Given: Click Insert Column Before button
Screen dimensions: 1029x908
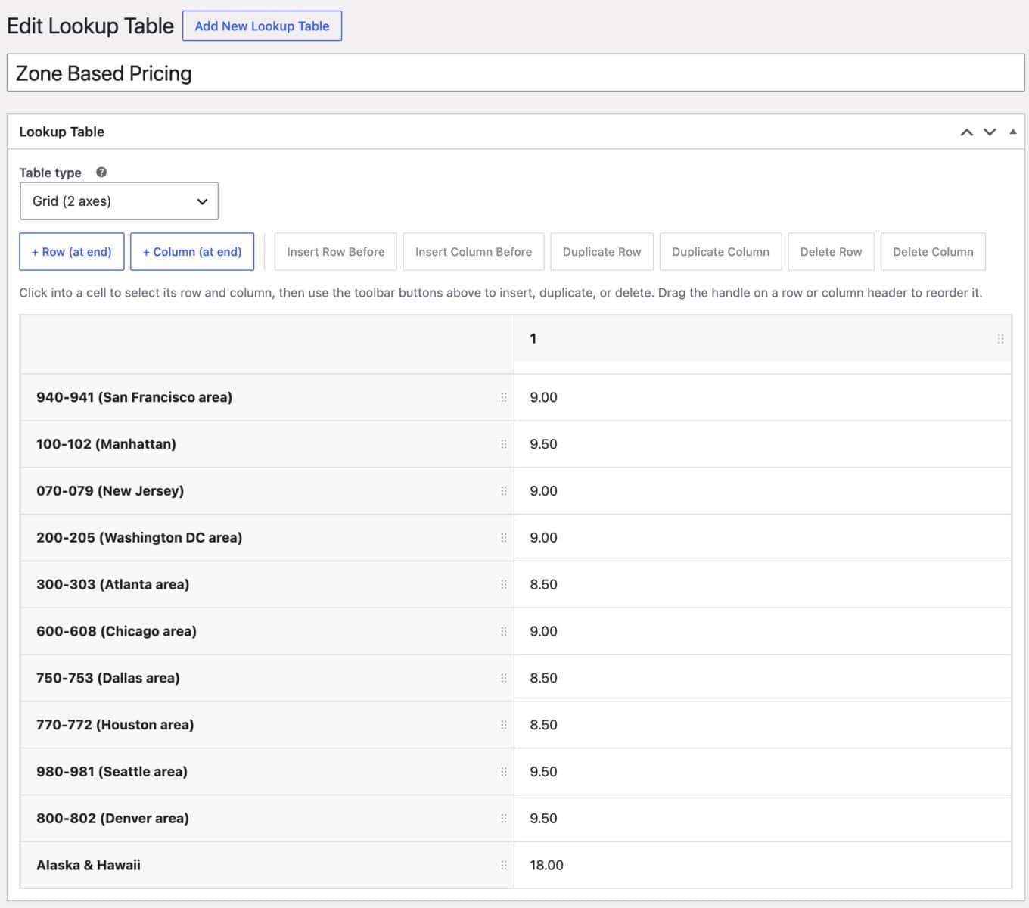Looking at the screenshot, I should [474, 252].
